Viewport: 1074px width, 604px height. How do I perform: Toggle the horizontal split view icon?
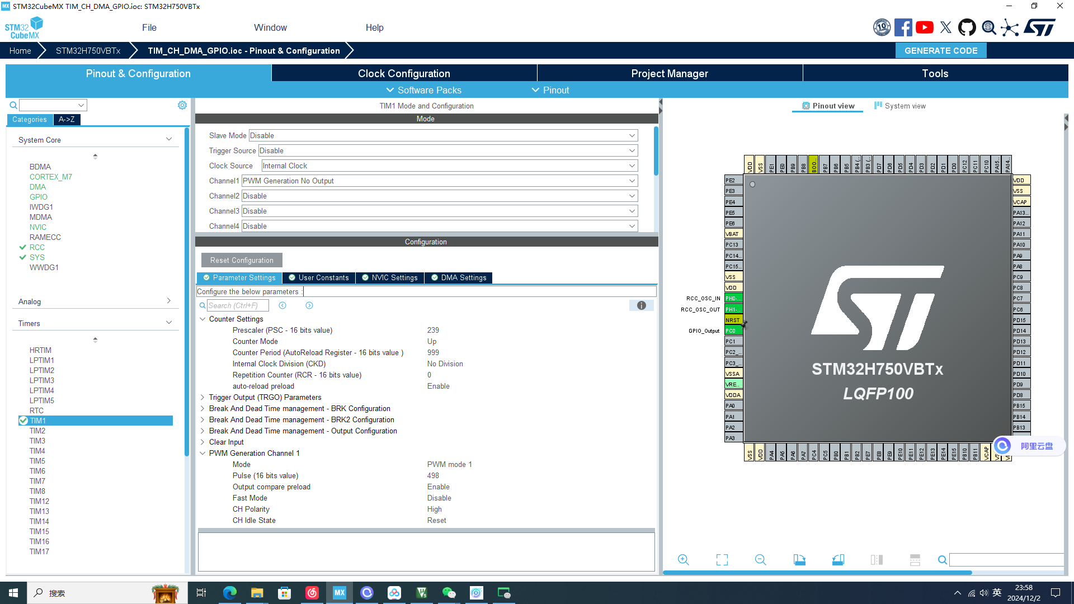pos(915,560)
